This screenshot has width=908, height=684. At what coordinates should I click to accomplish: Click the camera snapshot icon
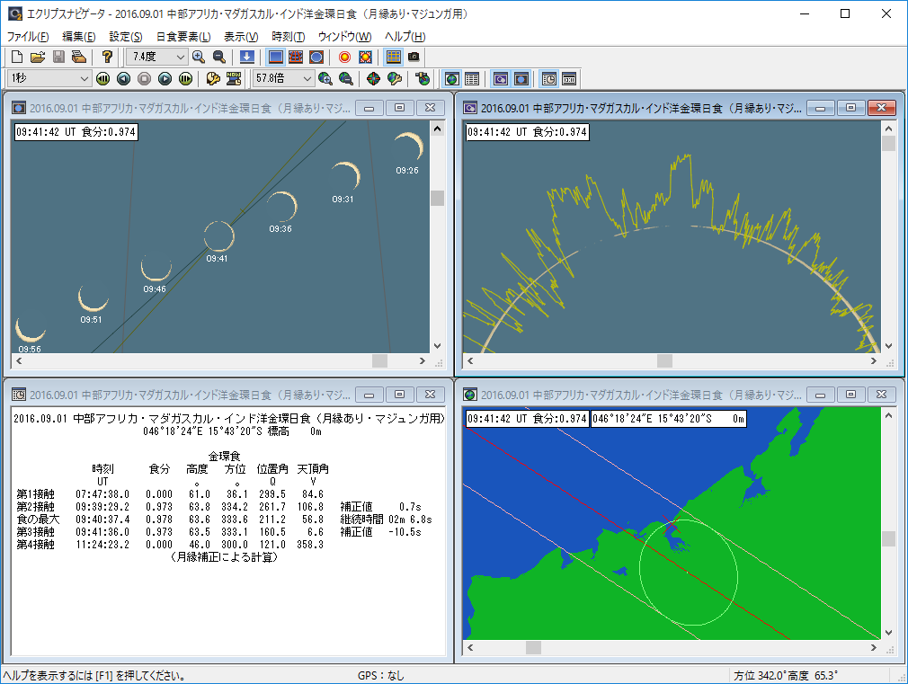tap(414, 57)
